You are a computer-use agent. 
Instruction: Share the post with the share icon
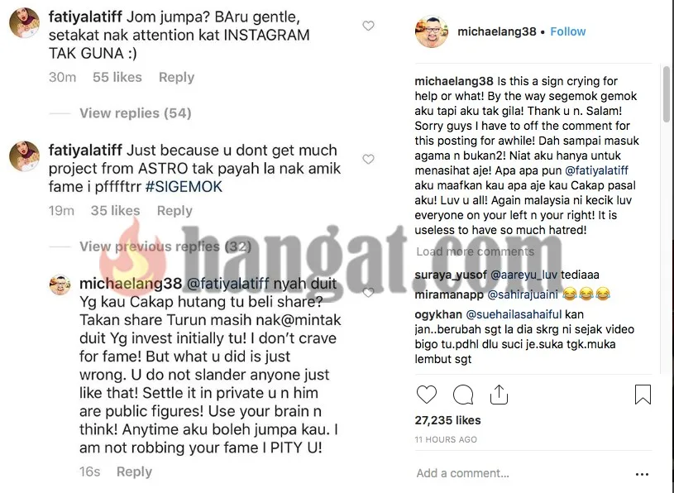point(499,395)
